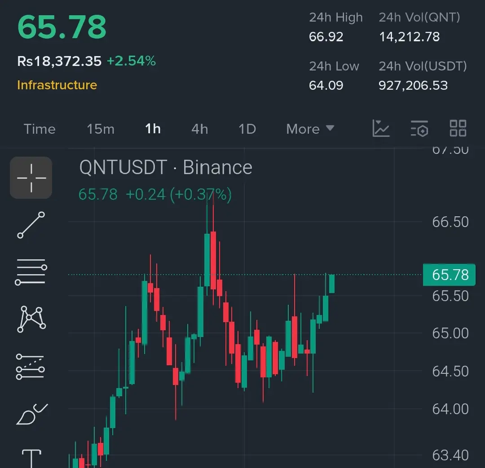Click the large 65.78 price at top
485x468 pixels.
click(62, 27)
